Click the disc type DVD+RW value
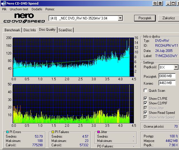The width and height of the screenshot is (179, 150). [x=162, y=41]
